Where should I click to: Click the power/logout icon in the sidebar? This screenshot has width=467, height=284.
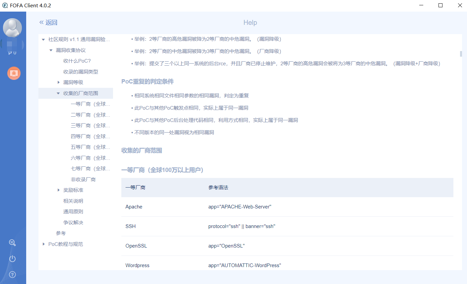[x=12, y=258]
